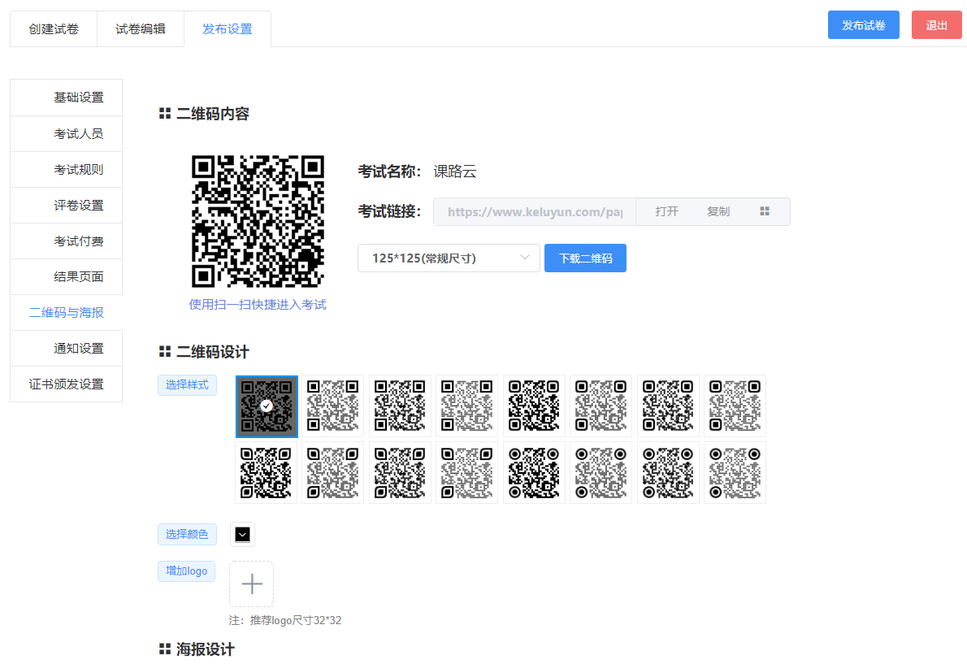Click the plus icon to add logo
The image size is (967, 664).
click(x=252, y=584)
